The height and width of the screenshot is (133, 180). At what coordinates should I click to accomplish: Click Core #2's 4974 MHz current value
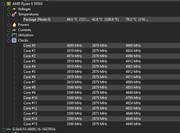coord(74,56)
